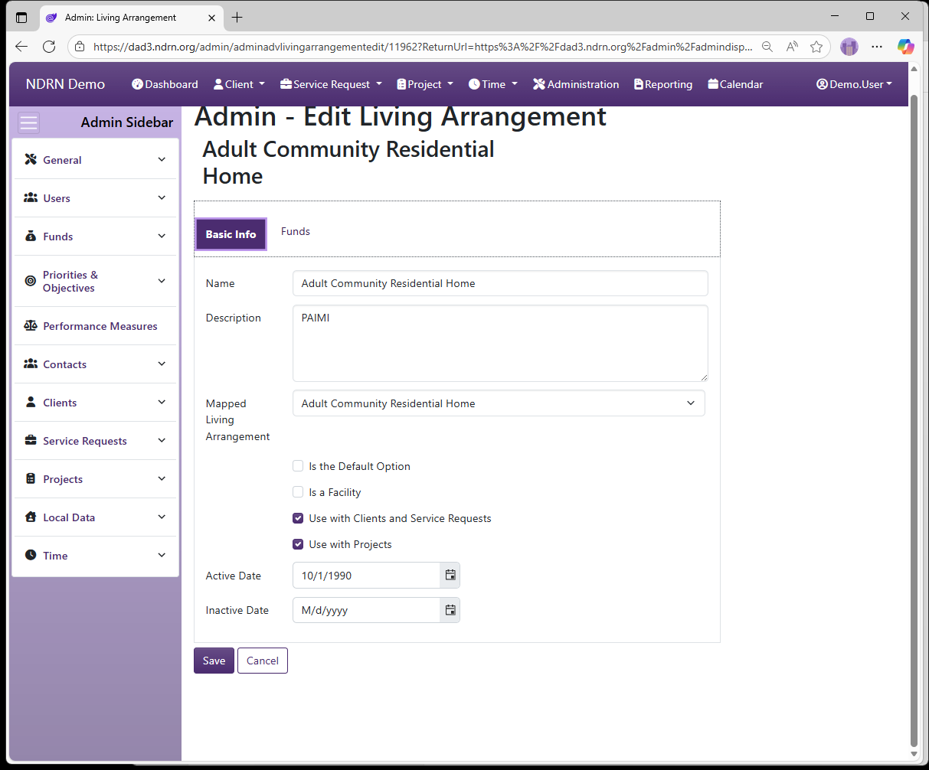The height and width of the screenshot is (770, 929).
Task: Go to Dashboard in navbar
Action: 165,84
